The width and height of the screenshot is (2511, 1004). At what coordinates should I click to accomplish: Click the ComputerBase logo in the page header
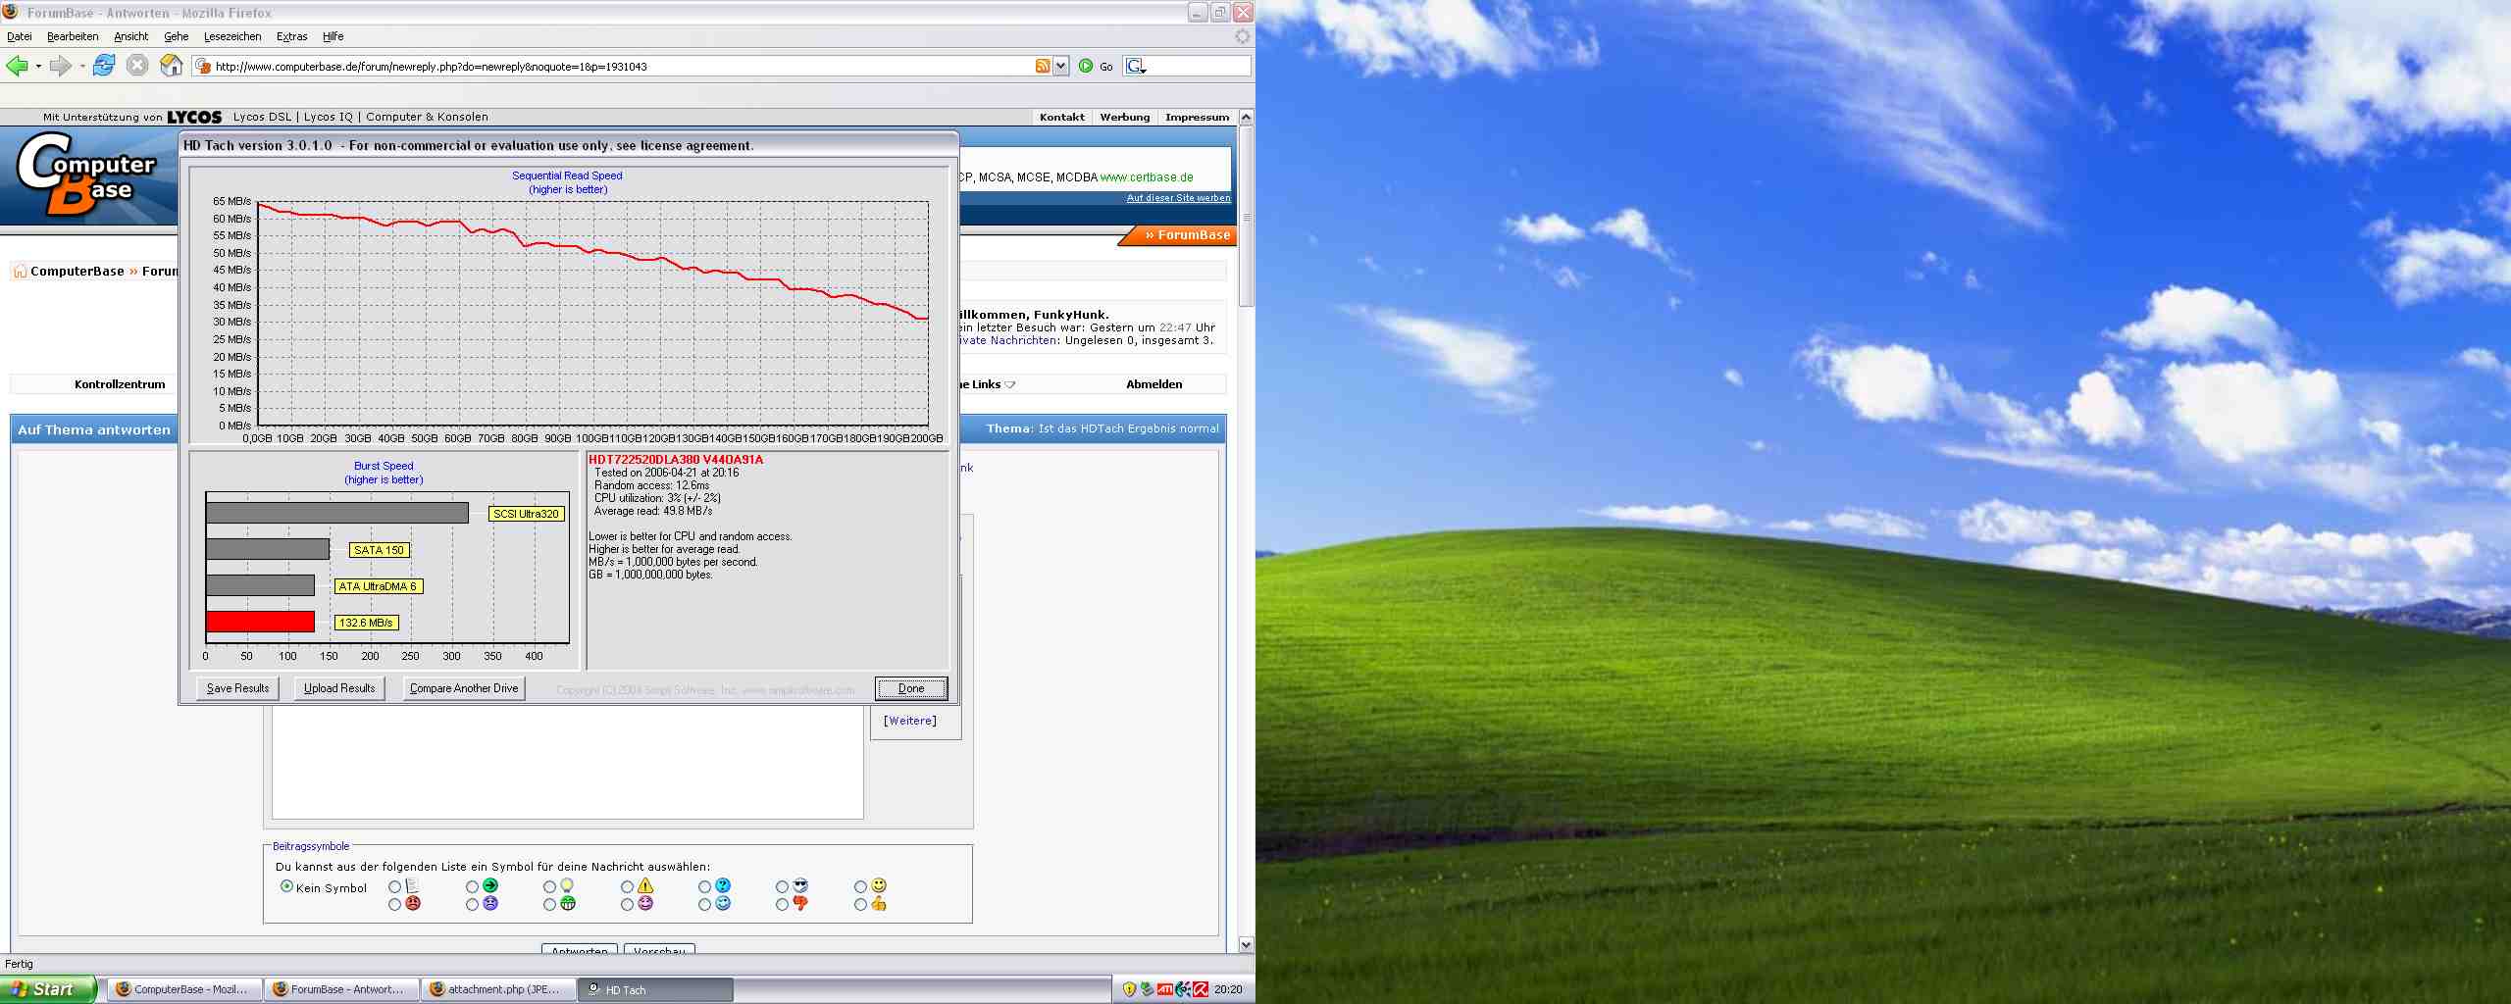pos(86,175)
